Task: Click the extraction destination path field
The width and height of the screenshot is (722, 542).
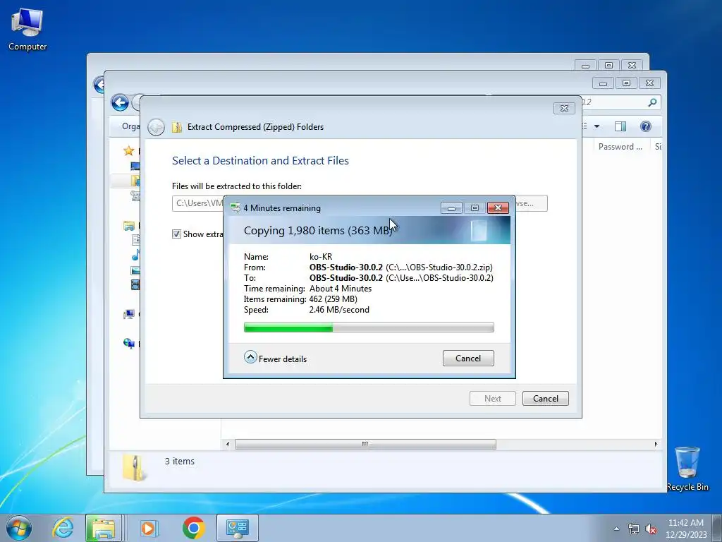Action: [198, 203]
